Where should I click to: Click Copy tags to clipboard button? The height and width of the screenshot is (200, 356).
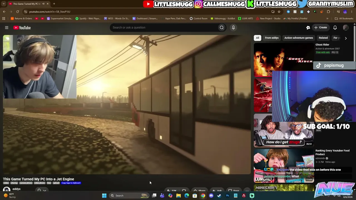coord(71,183)
